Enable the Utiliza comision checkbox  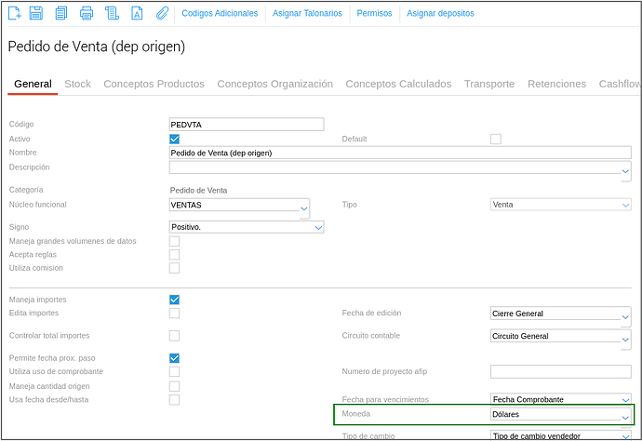pos(174,268)
